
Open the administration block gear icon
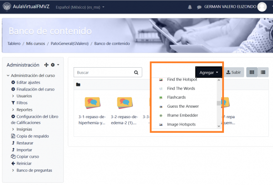(x=53, y=65)
